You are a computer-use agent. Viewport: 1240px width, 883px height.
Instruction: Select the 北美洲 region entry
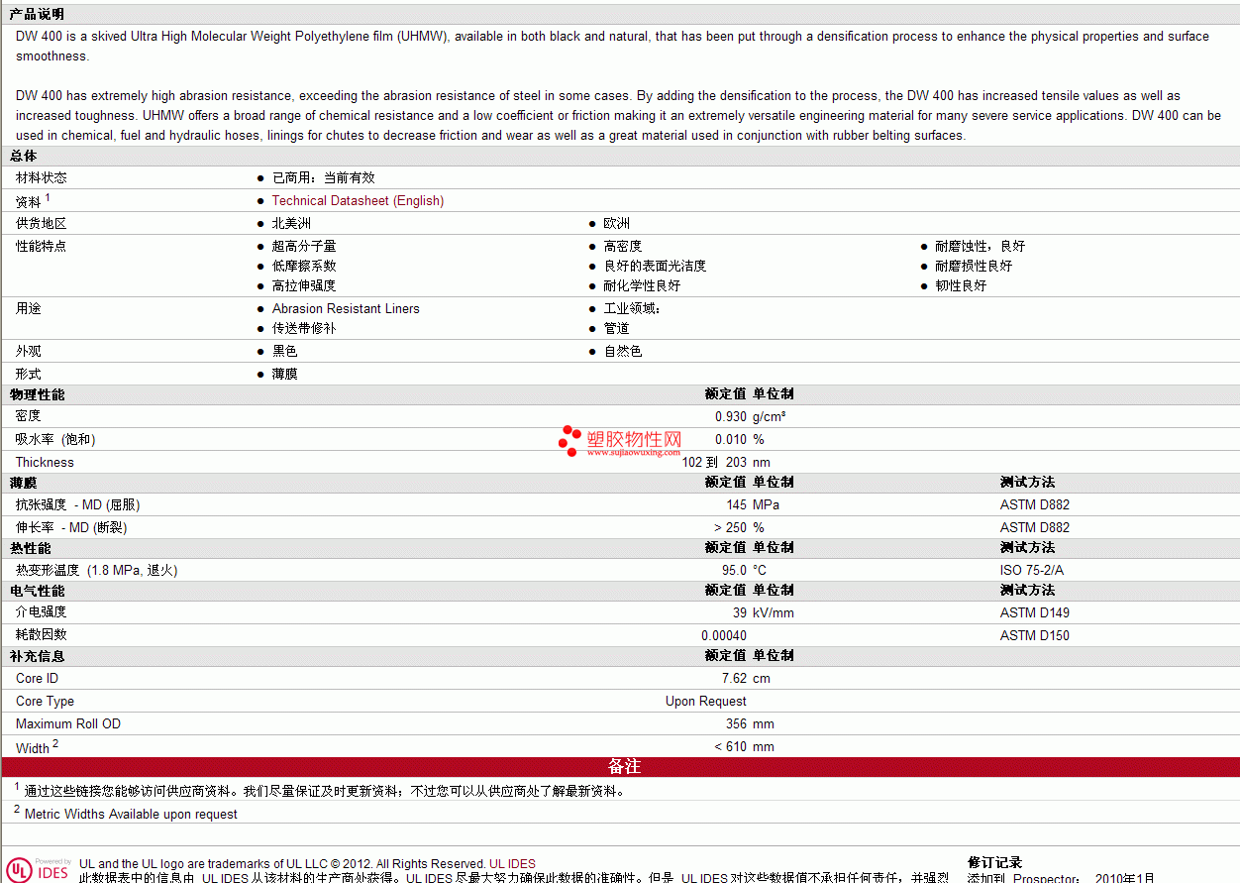[x=291, y=223]
